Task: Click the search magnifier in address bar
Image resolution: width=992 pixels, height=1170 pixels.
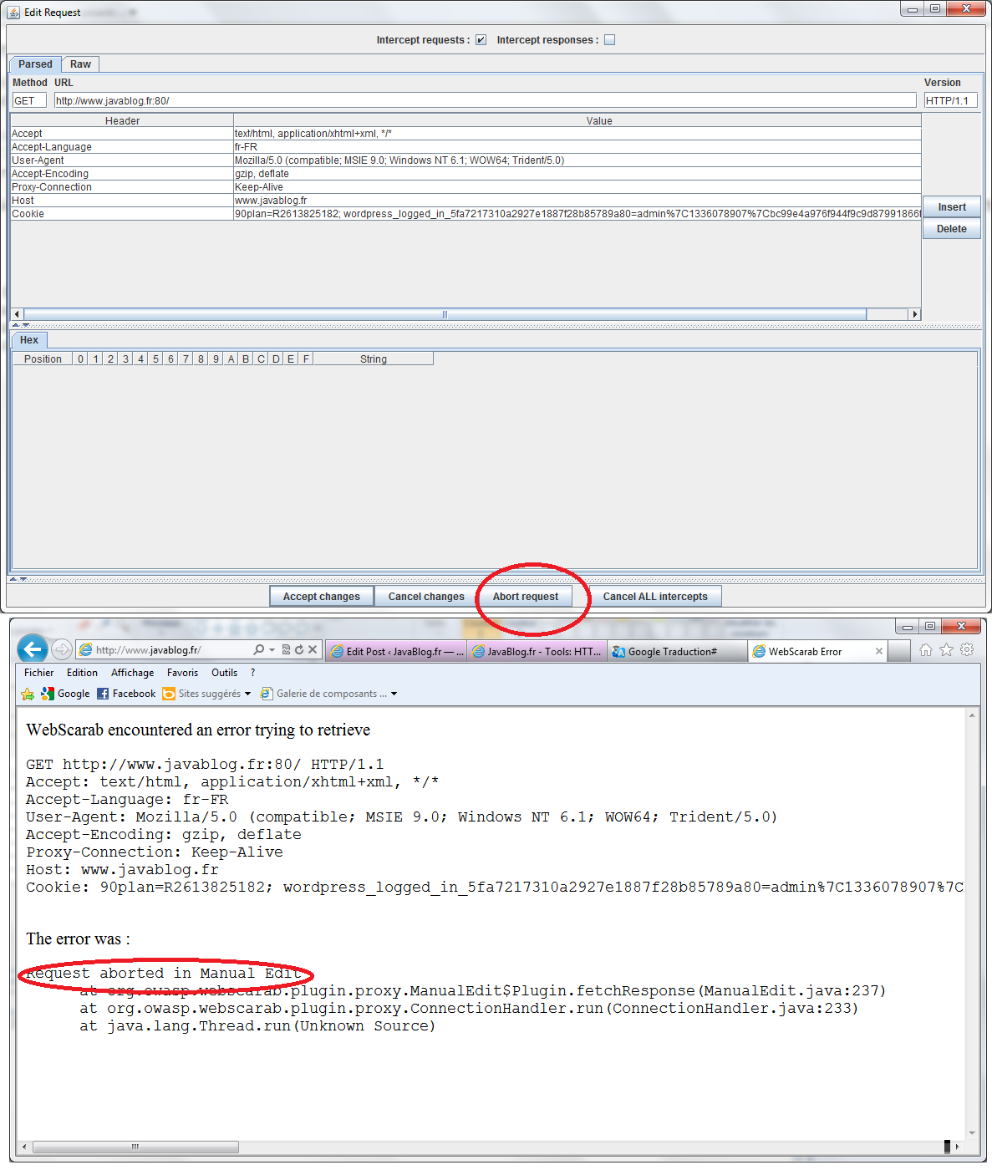Action: point(259,649)
